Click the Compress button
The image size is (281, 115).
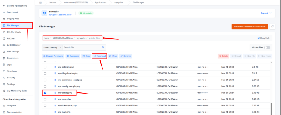point(73,56)
